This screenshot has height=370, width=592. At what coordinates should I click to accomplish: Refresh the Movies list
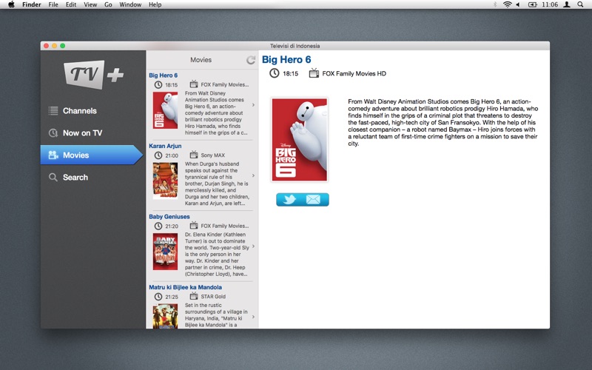point(251,60)
